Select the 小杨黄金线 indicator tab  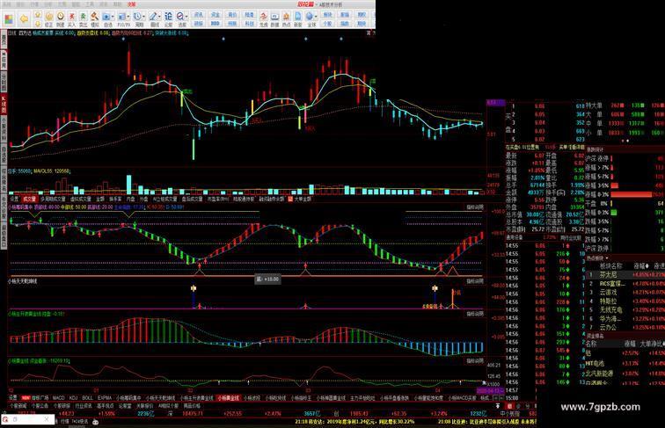(229, 397)
